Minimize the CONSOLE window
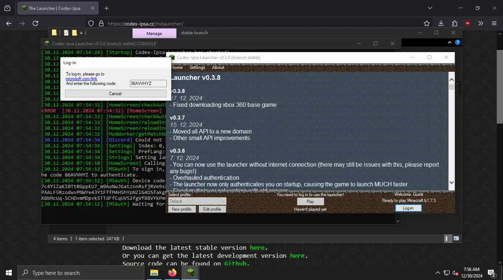This screenshot has width=503, height=280. 359,43
